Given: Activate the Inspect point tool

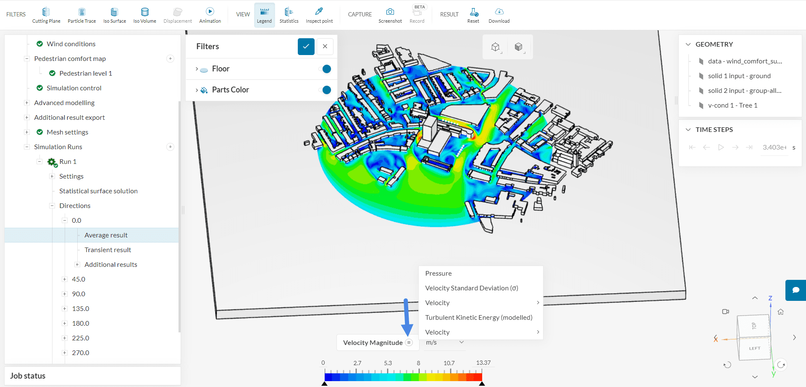Looking at the screenshot, I should point(319,15).
